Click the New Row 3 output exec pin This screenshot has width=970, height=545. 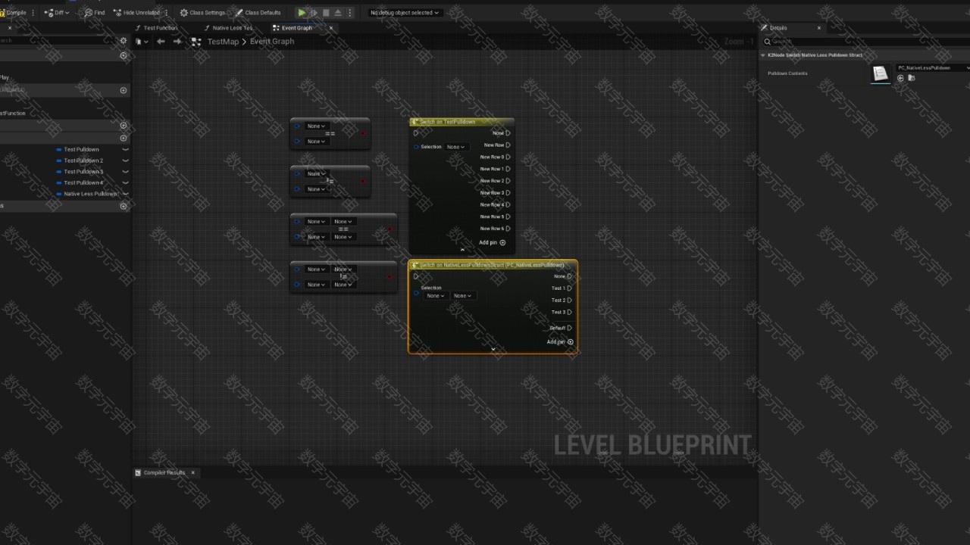(508, 193)
